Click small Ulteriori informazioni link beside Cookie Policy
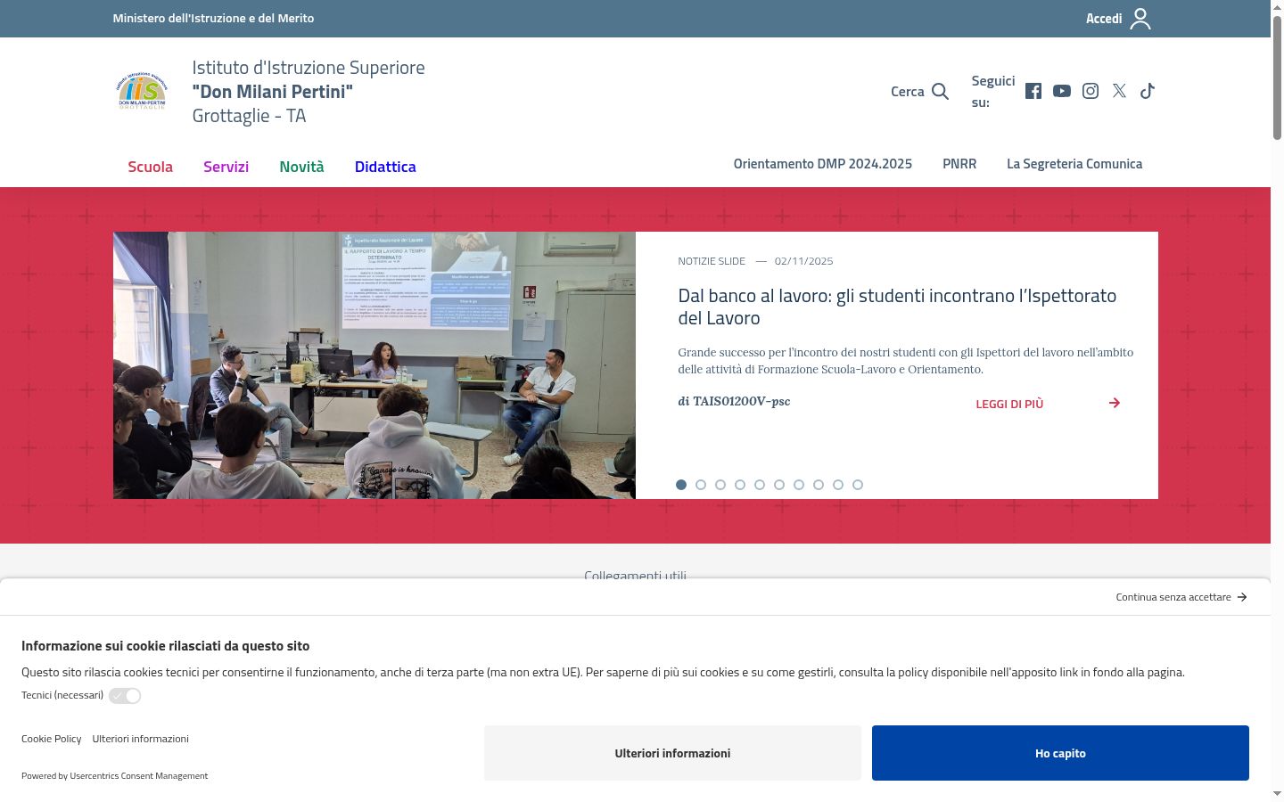The height and width of the screenshot is (802, 1284). [140, 739]
